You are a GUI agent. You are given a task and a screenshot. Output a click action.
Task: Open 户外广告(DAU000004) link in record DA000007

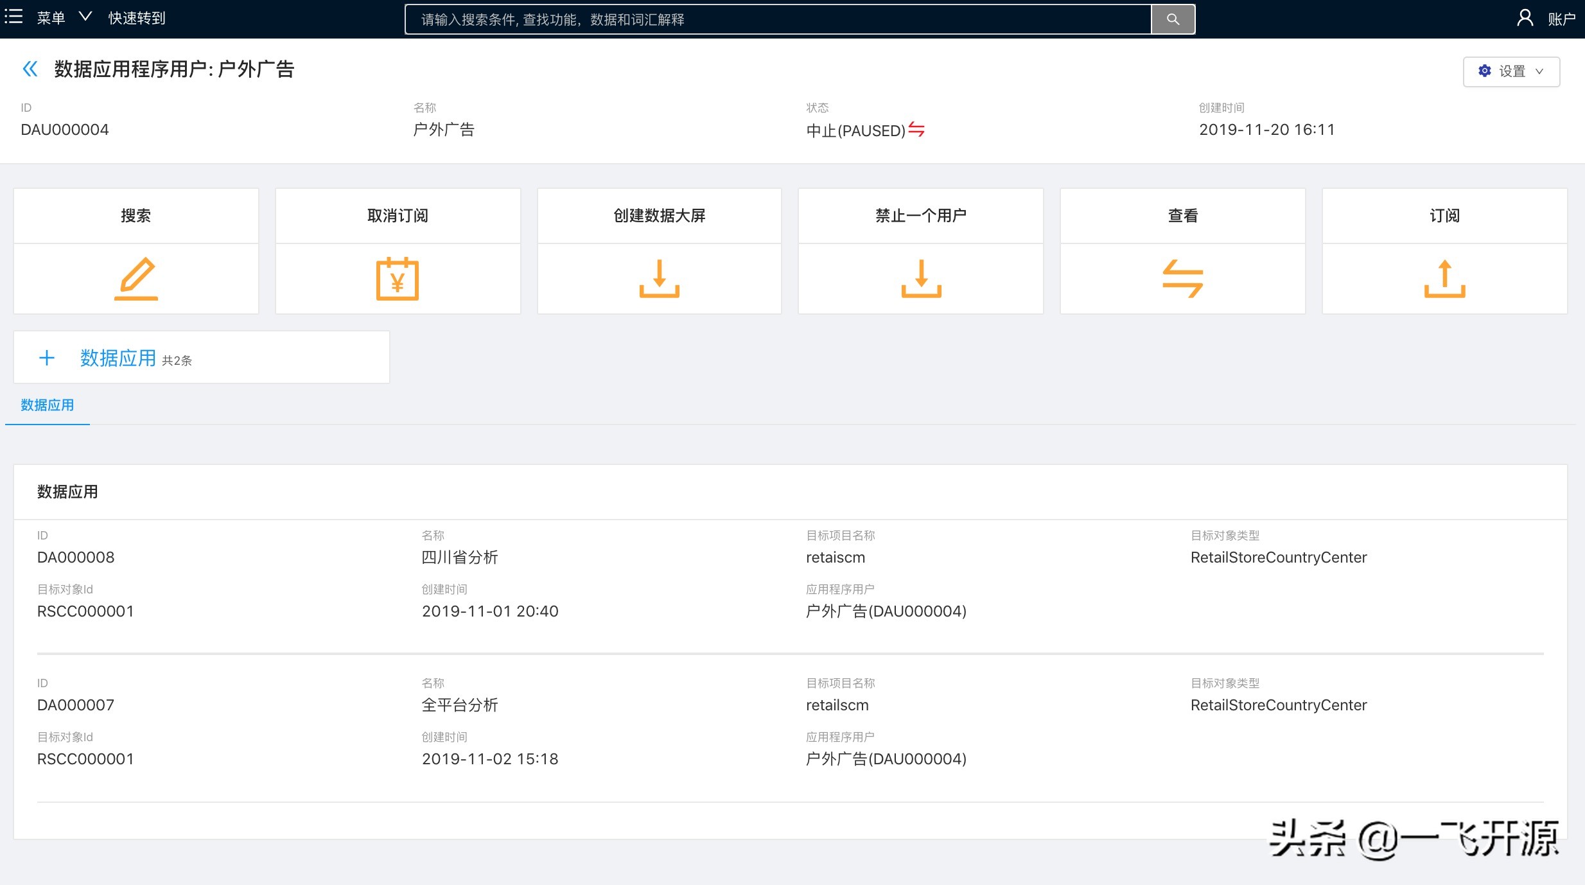[x=886, y=758]
